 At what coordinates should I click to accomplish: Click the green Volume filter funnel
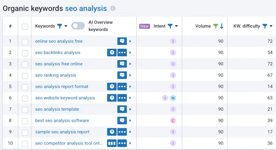coord(215,26)
